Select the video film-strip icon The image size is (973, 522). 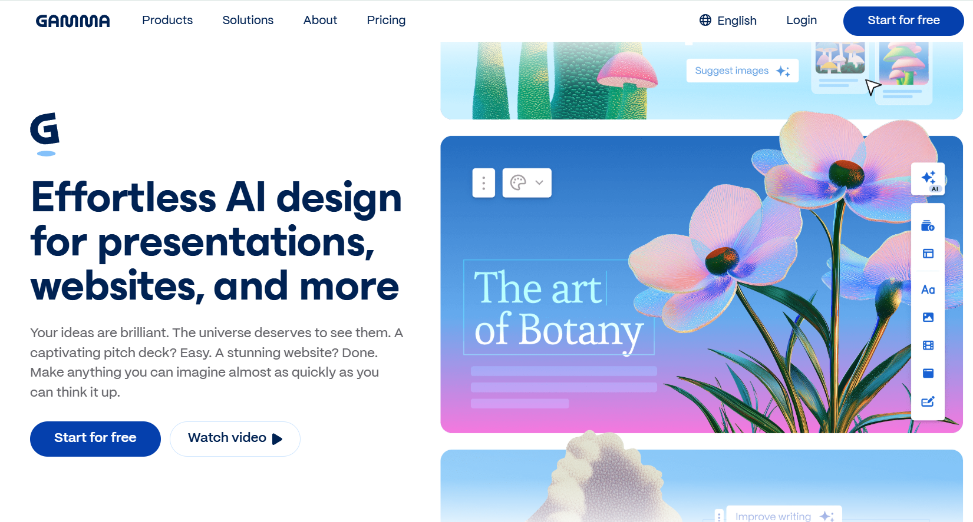928,345
